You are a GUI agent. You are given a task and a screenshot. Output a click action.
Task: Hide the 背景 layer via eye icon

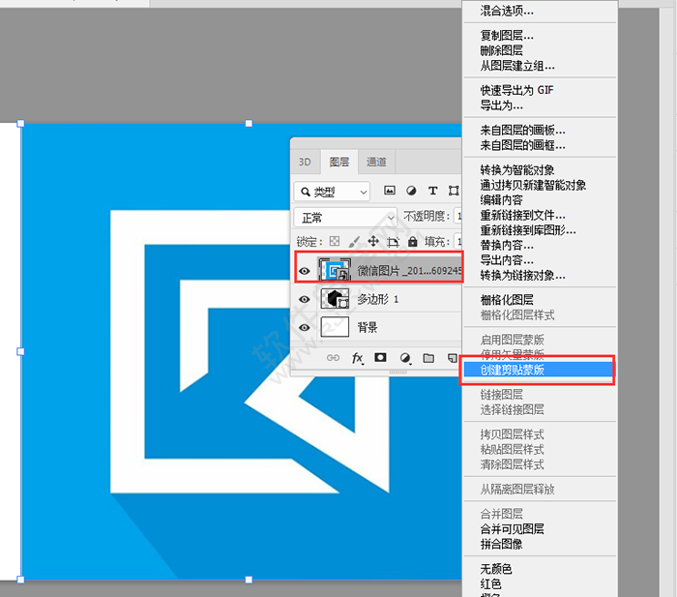coord(305,327)
